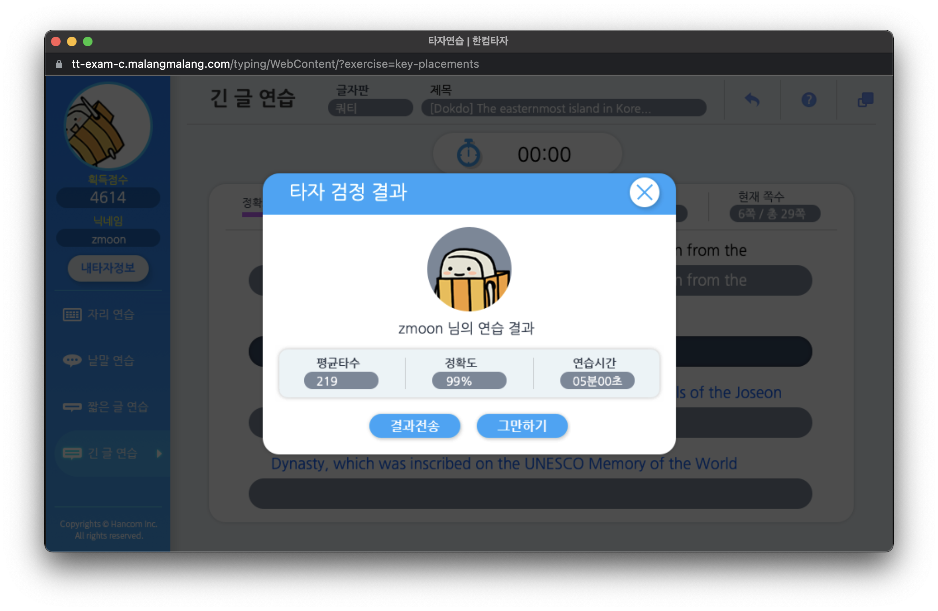Click the speech bubble icon for 낱말 연습

click(x=72, y=361)
